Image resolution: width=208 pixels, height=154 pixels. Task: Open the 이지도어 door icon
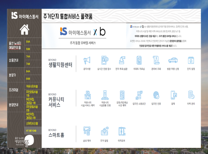[122, 131]
